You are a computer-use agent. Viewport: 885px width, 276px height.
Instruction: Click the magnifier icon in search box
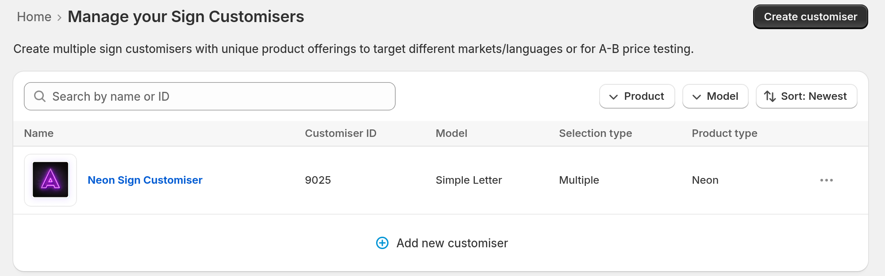(x=40, y=96)
